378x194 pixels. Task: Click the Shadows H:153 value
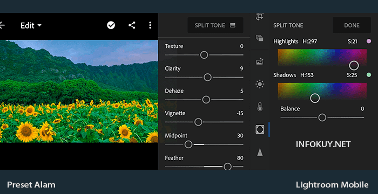coord(307,75)
